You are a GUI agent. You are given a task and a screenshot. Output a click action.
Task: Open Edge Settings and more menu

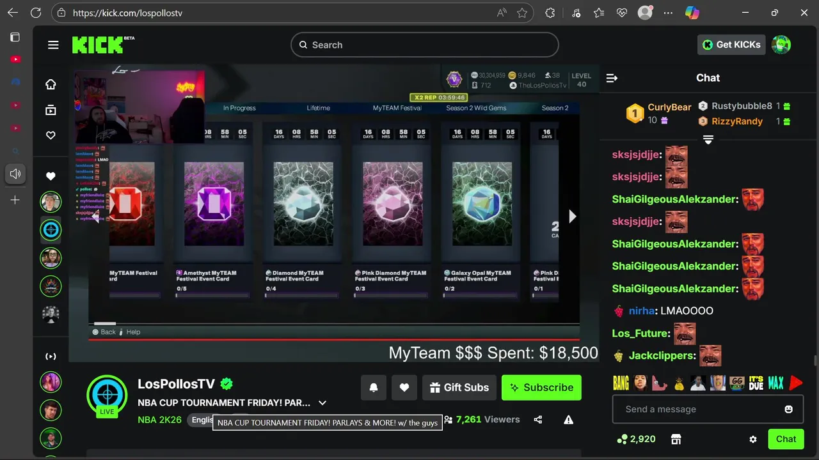(x=668, y=13)
